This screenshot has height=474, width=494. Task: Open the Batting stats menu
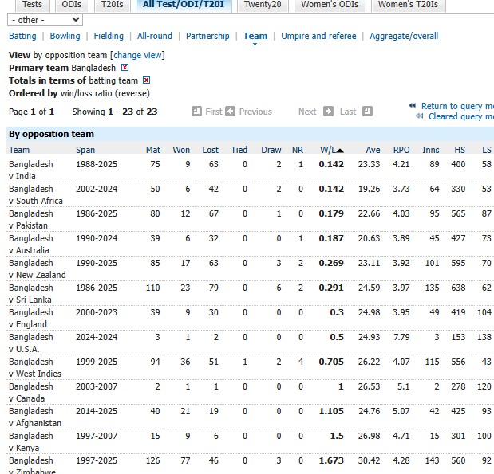[x=22, y=36]
